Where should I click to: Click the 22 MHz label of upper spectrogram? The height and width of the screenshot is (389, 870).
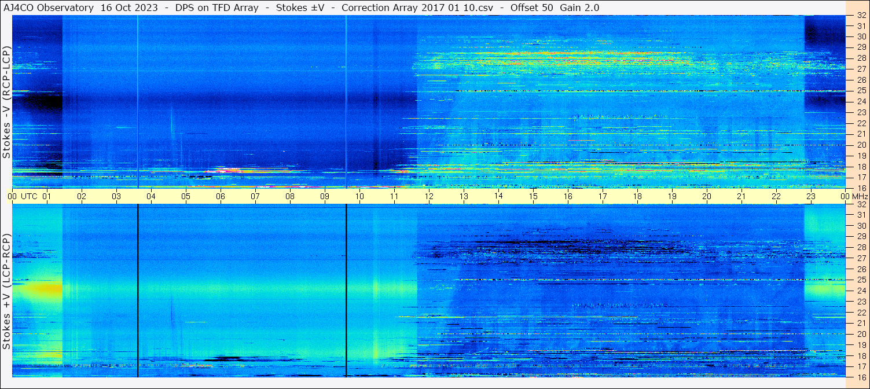(861, 123)
